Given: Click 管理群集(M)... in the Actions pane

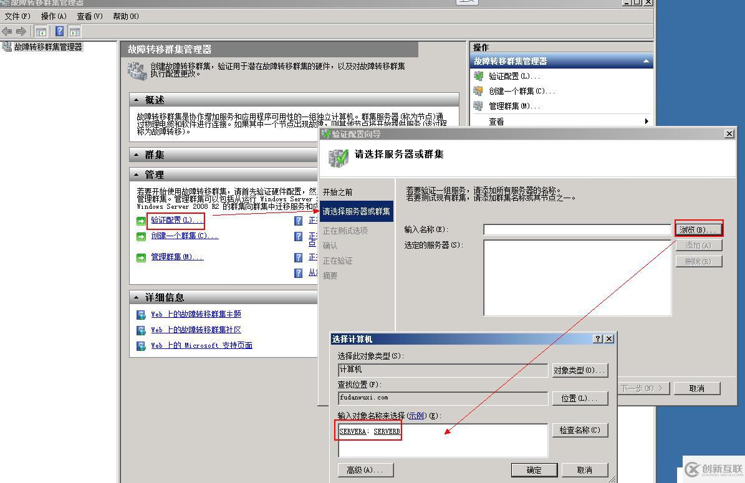Looking at the screenshot, I should pos(514,107).
